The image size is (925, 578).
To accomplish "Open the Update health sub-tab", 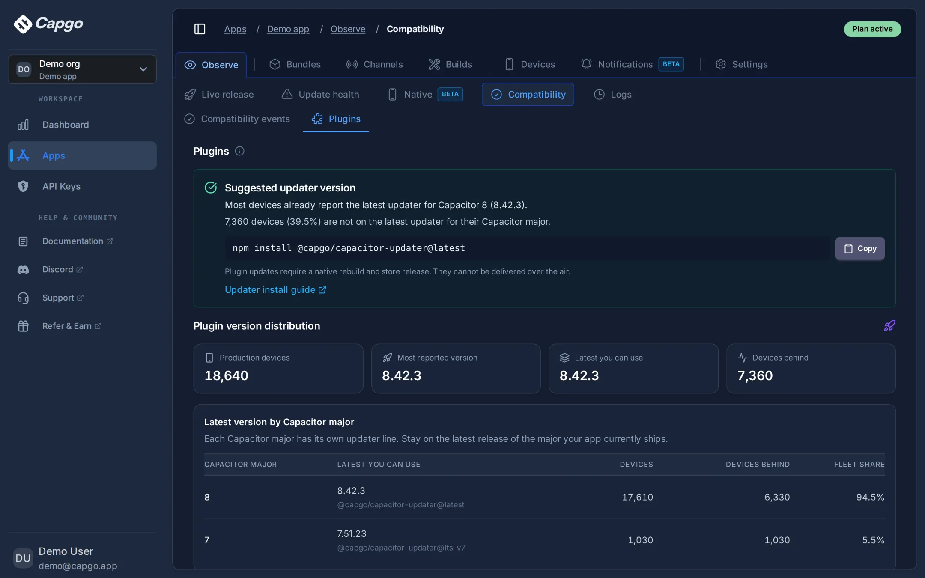I will (x=320, y=94).
